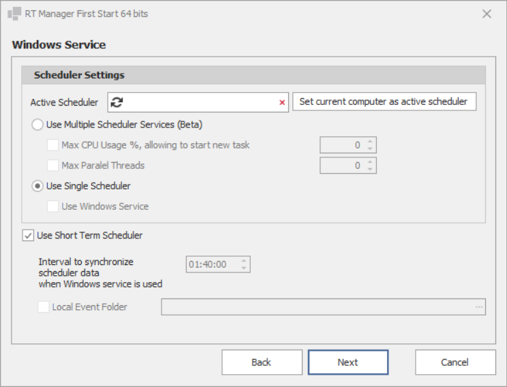Click the RT Manager app icon in title bar
The width and height of the screenshot is (507, 387).
coord(14,14)
